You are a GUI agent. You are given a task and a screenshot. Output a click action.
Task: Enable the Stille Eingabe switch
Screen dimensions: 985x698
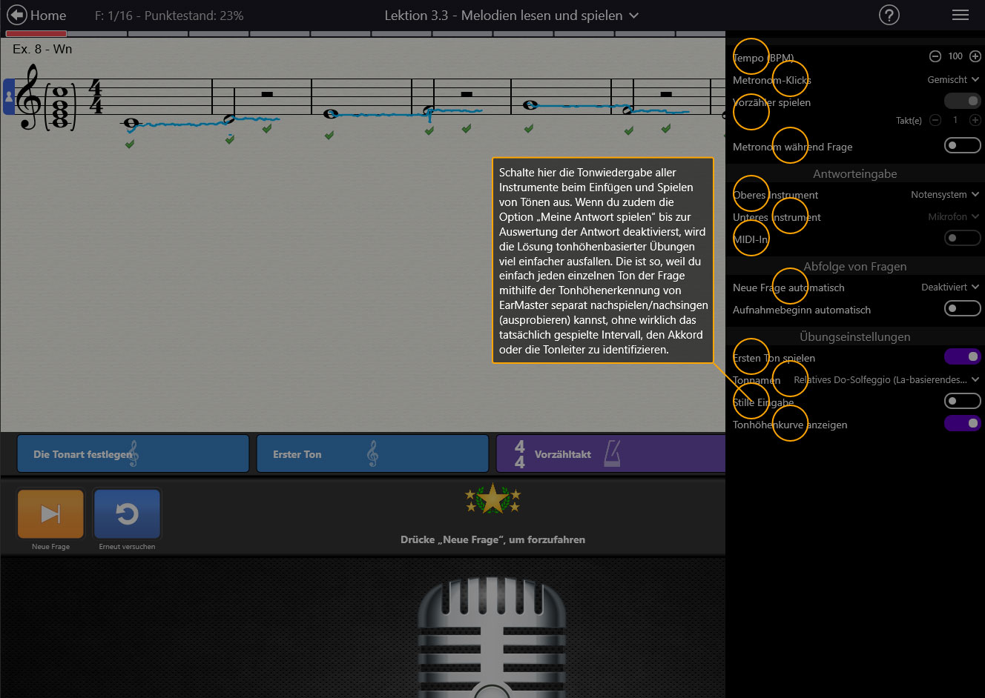tap(962, 401)
